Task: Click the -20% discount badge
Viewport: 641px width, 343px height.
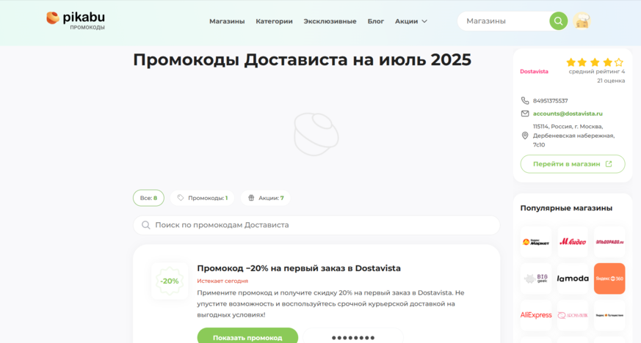Action: (169, 281)
